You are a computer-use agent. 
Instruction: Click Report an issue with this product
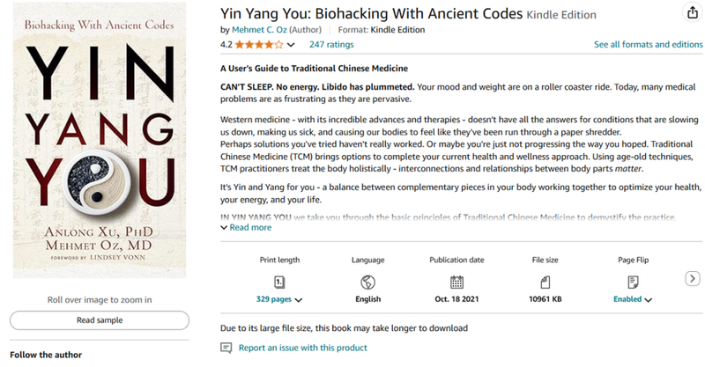pos(302,348)
